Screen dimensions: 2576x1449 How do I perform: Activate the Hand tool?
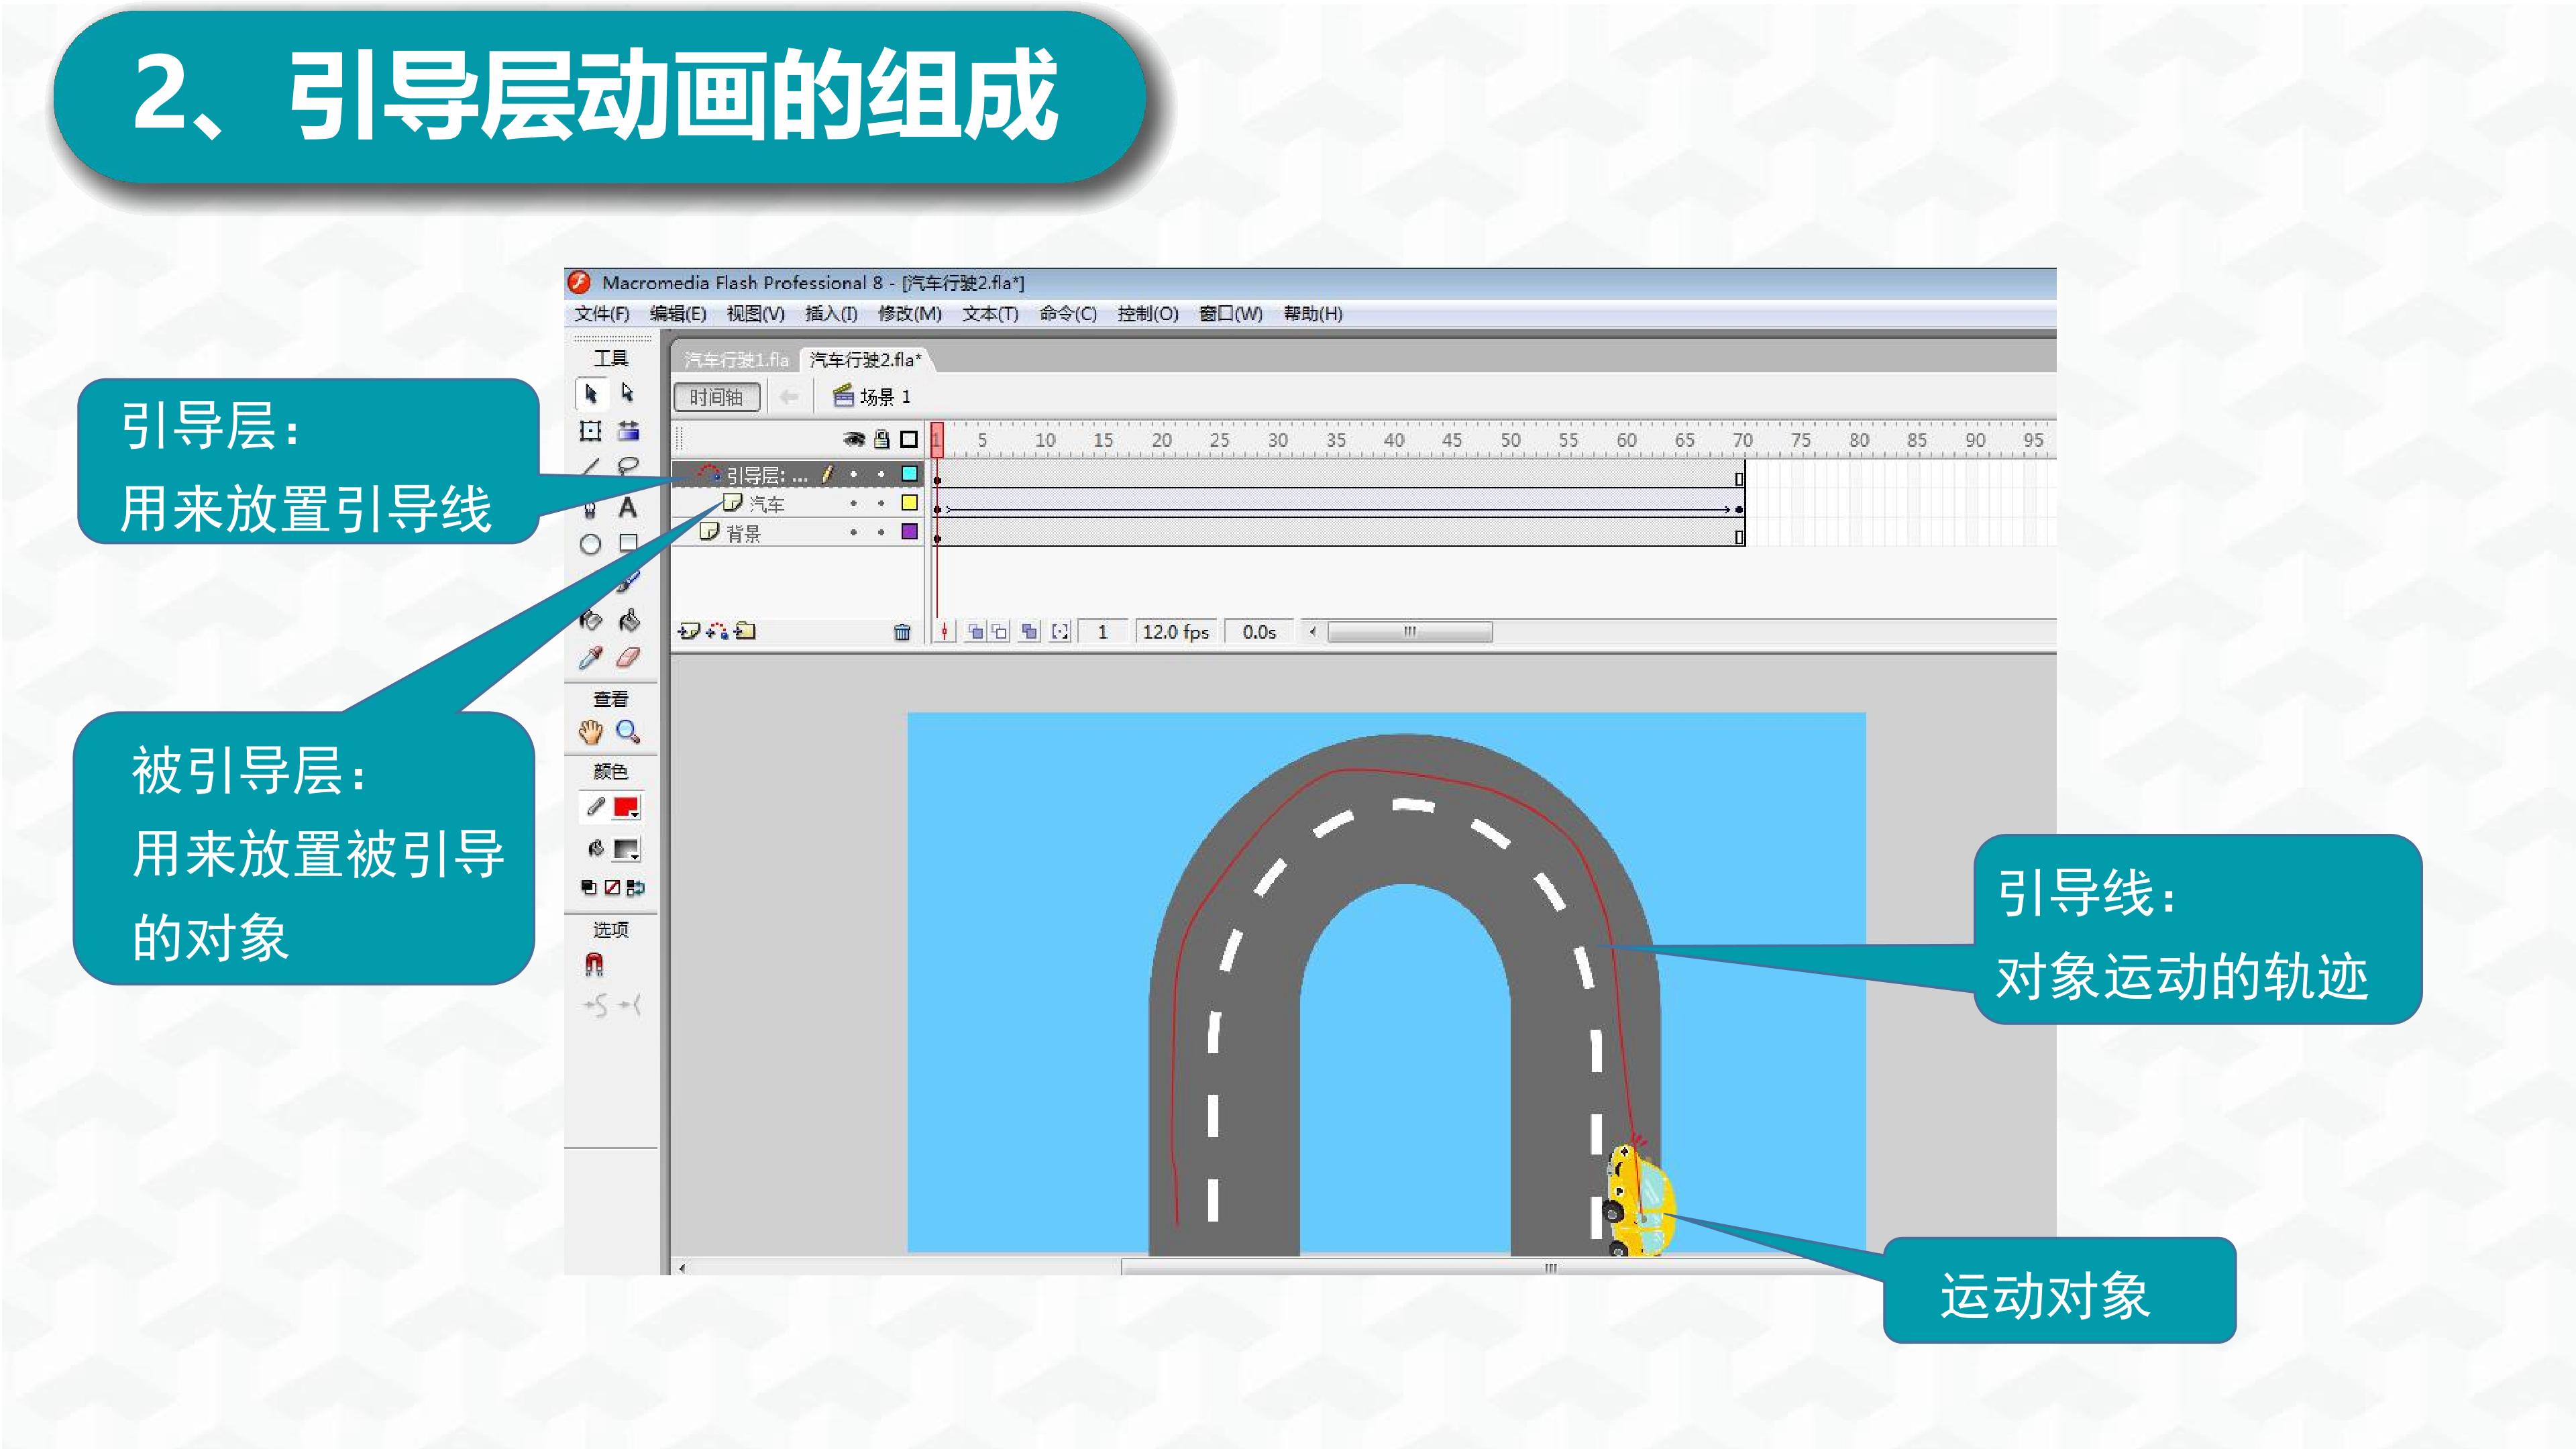coord(591,732)
